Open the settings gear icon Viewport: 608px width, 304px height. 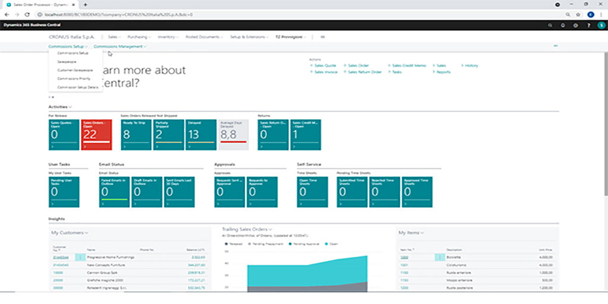[575, 26]
